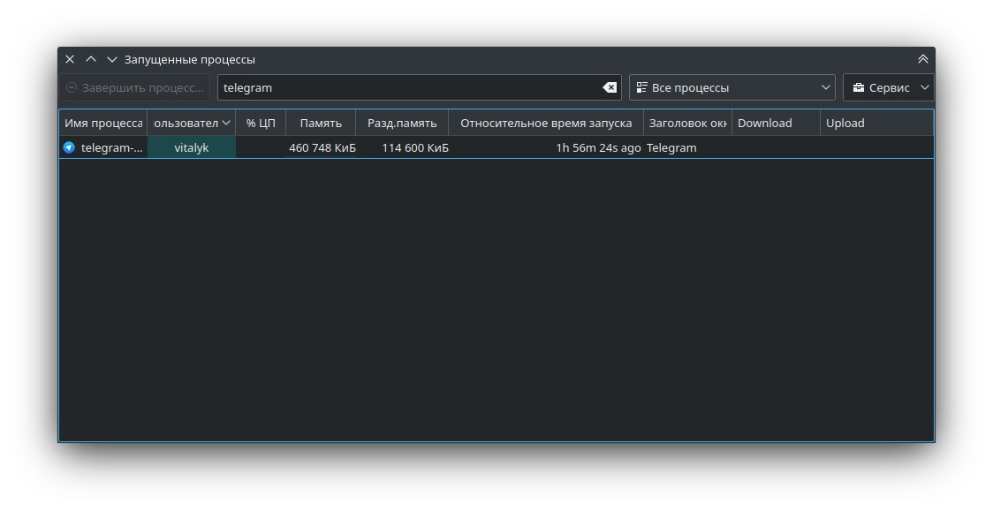Sort by Память column header
The image size is (993, 511).
click(x=321, y=123)
